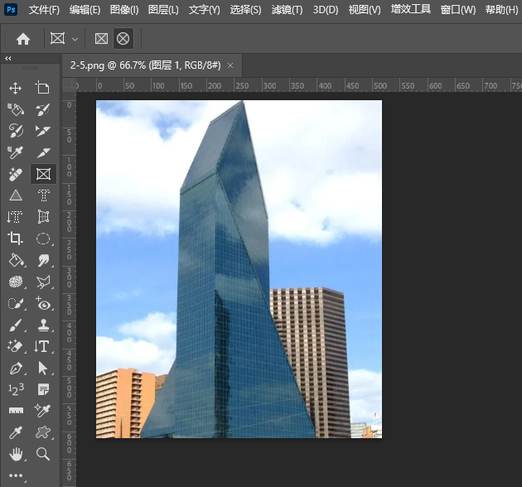Select the Zoom magnifier tool

coord(43,454)
